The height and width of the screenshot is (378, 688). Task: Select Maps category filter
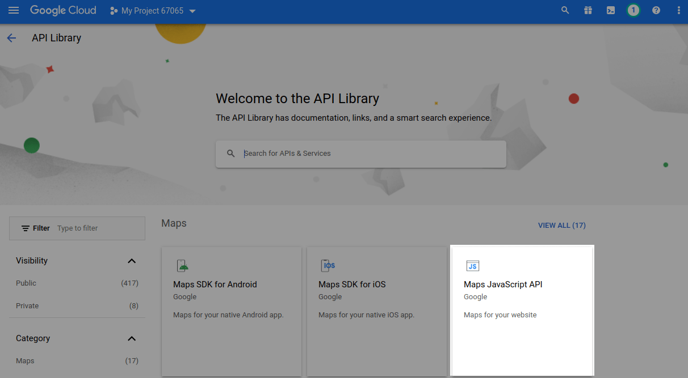point(25,360)
